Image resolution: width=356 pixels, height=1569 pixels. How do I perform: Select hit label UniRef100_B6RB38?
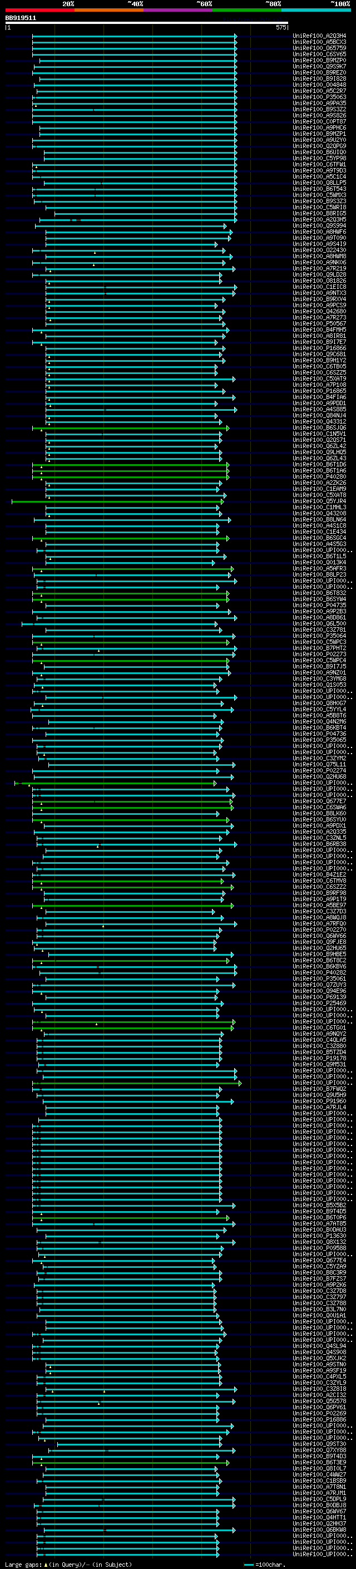(x=319, y=844)
